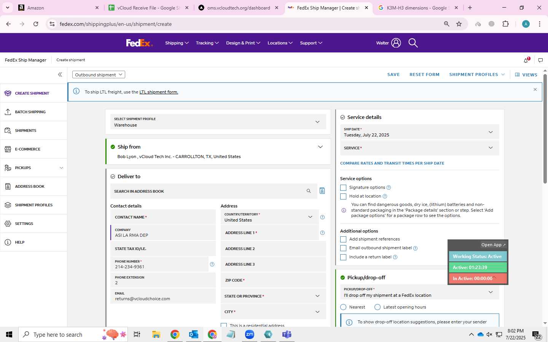Select the Nearest radio option

click(x=343, y=307)
